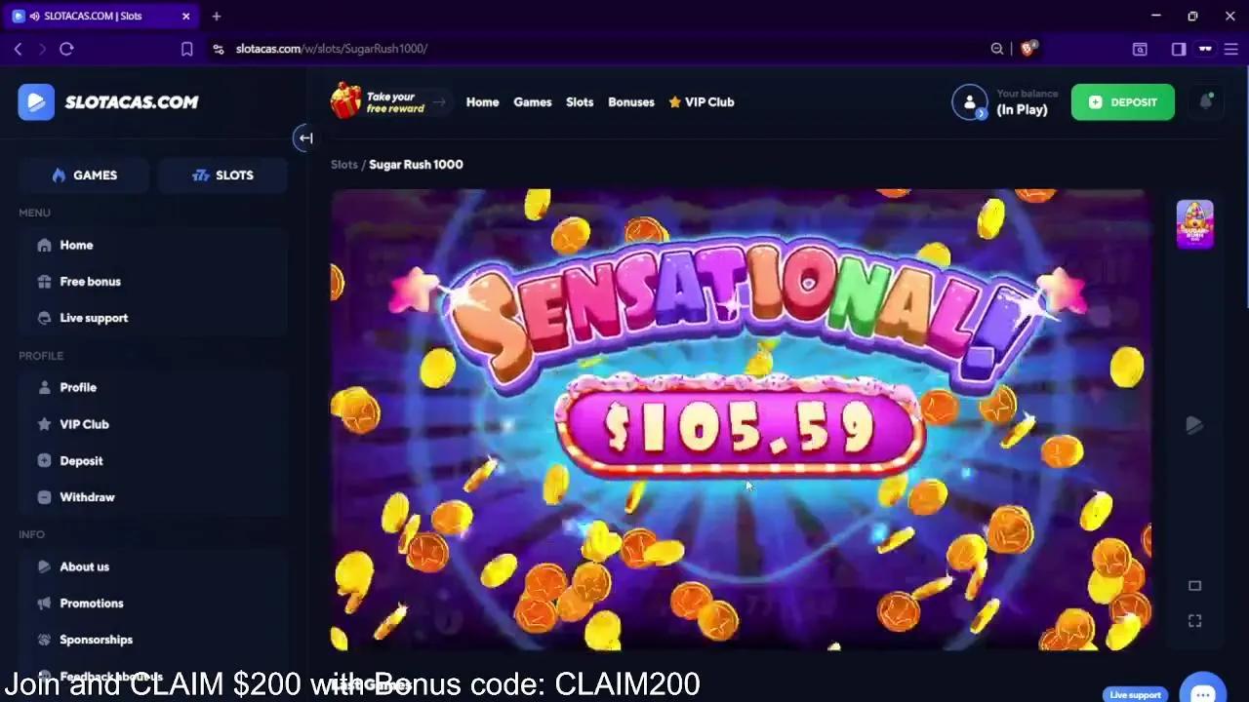Viewport: 1249px width, 702px height.
Task: Select the SLOTS sidebar tab
Action: pyautogui.click(x=222, y=175)
